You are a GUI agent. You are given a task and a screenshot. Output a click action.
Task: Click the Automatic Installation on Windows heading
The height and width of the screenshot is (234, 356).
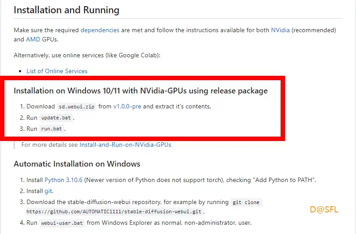77,164
